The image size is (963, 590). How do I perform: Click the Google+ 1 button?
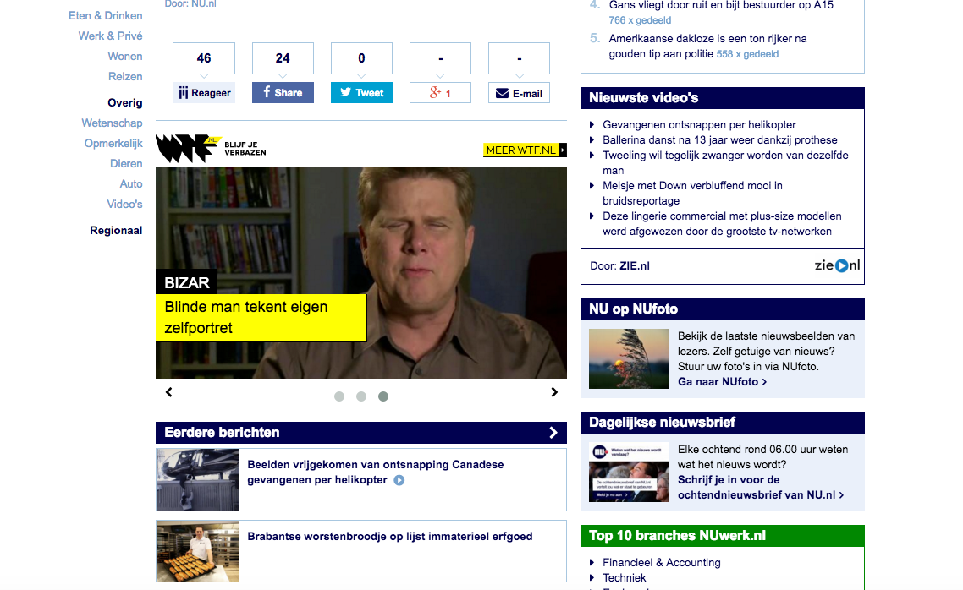440,93
